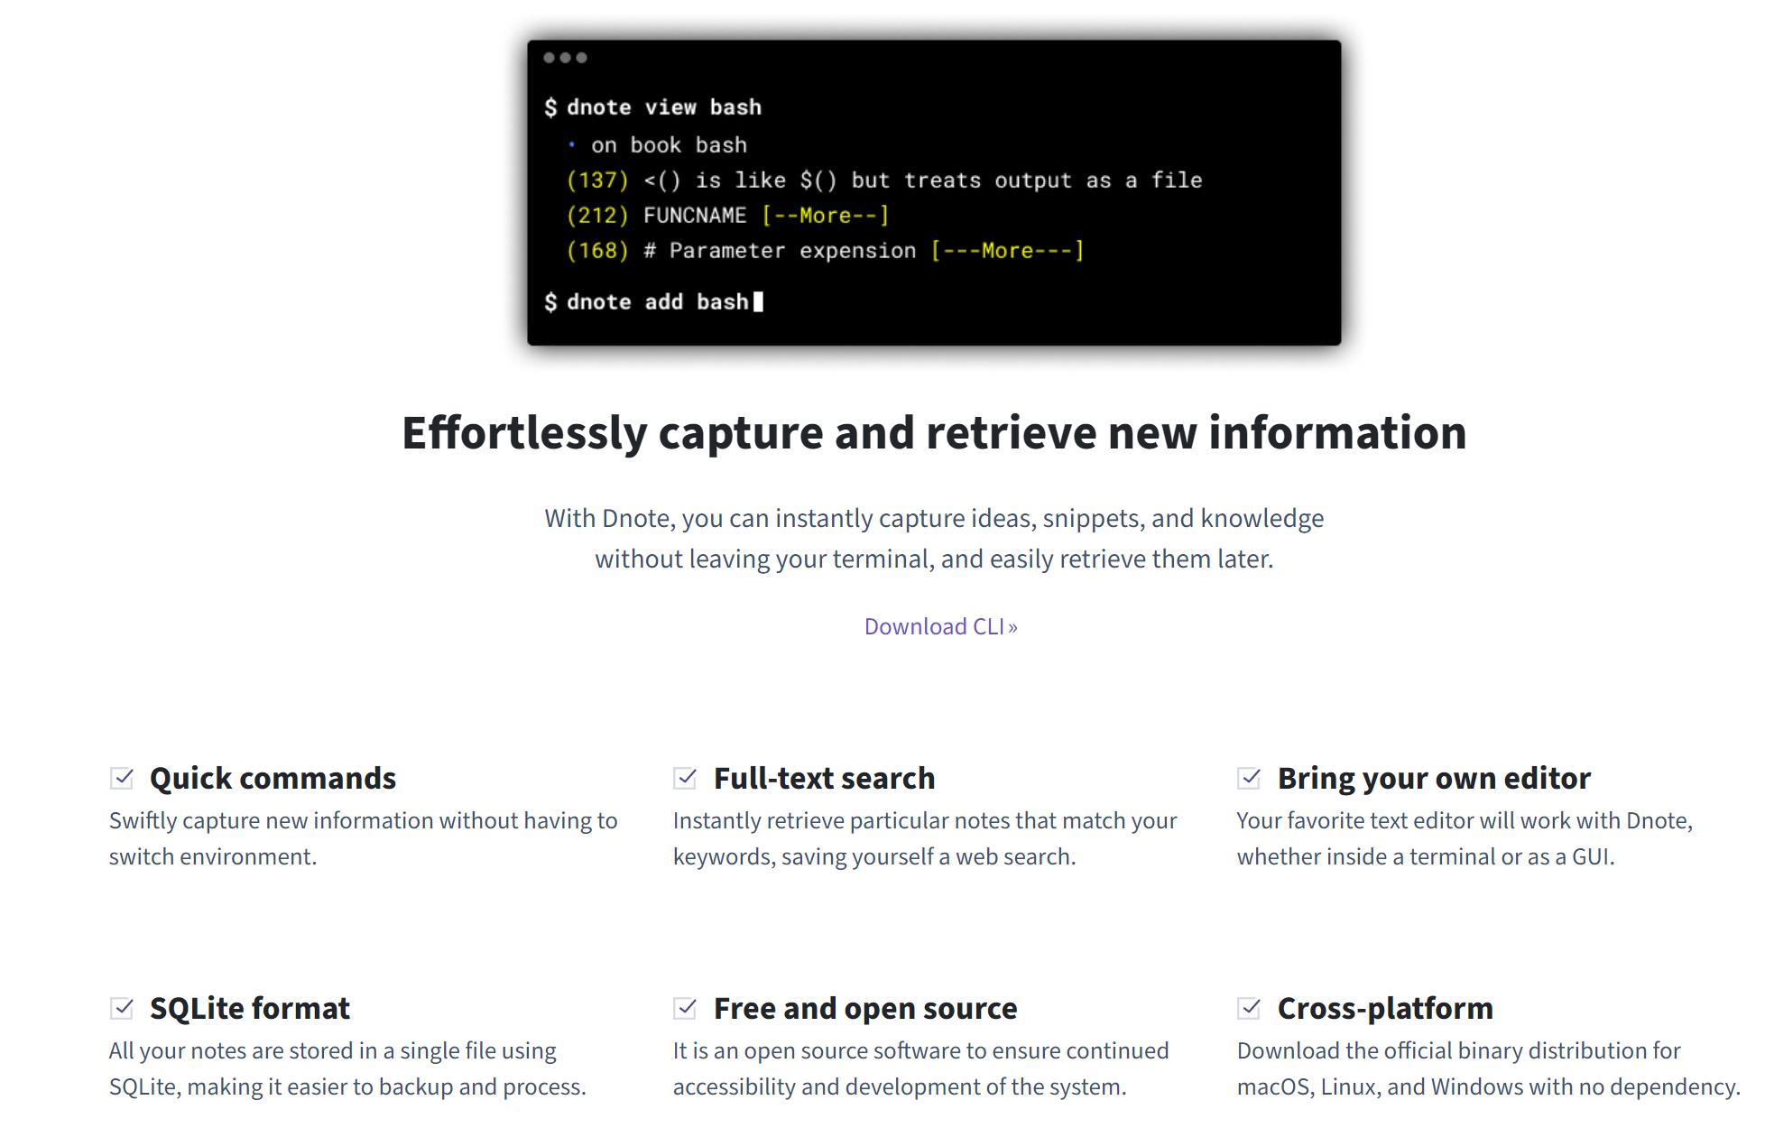Click the three dots in terminal window header
This screenshot has height=1128, width=1765.
click(x=565, y=58)
